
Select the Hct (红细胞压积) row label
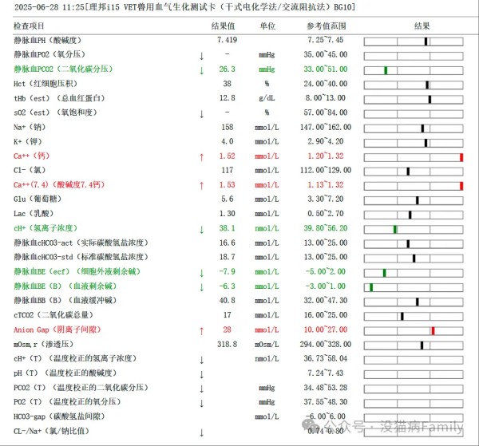pos(46,84)
